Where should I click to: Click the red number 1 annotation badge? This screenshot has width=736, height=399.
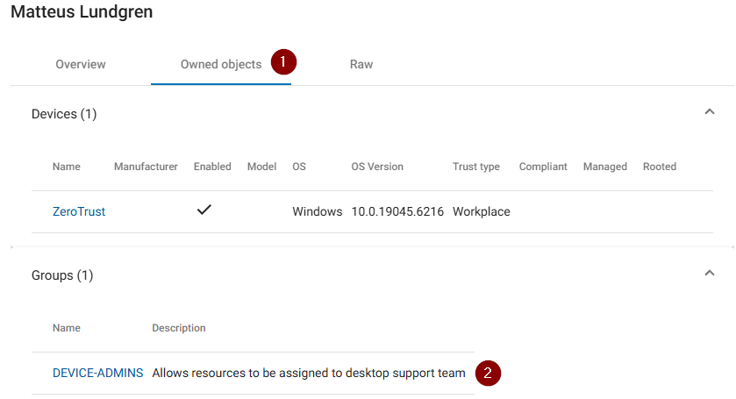(x=283, y=63)
